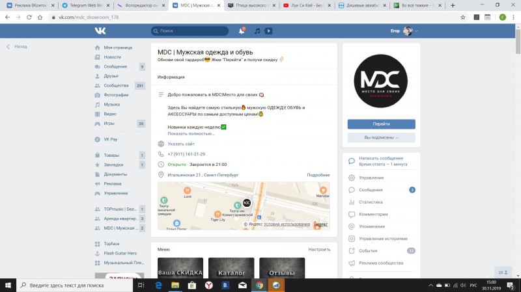Open the Ваша СКИДКА menu thumbnail
The image size is (521, 292).
click(180, 268)
